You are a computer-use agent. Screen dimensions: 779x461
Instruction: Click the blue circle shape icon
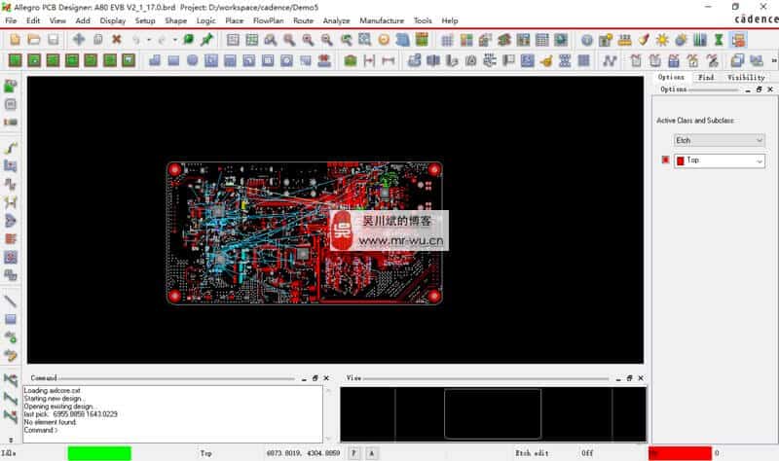coord(193,60)
